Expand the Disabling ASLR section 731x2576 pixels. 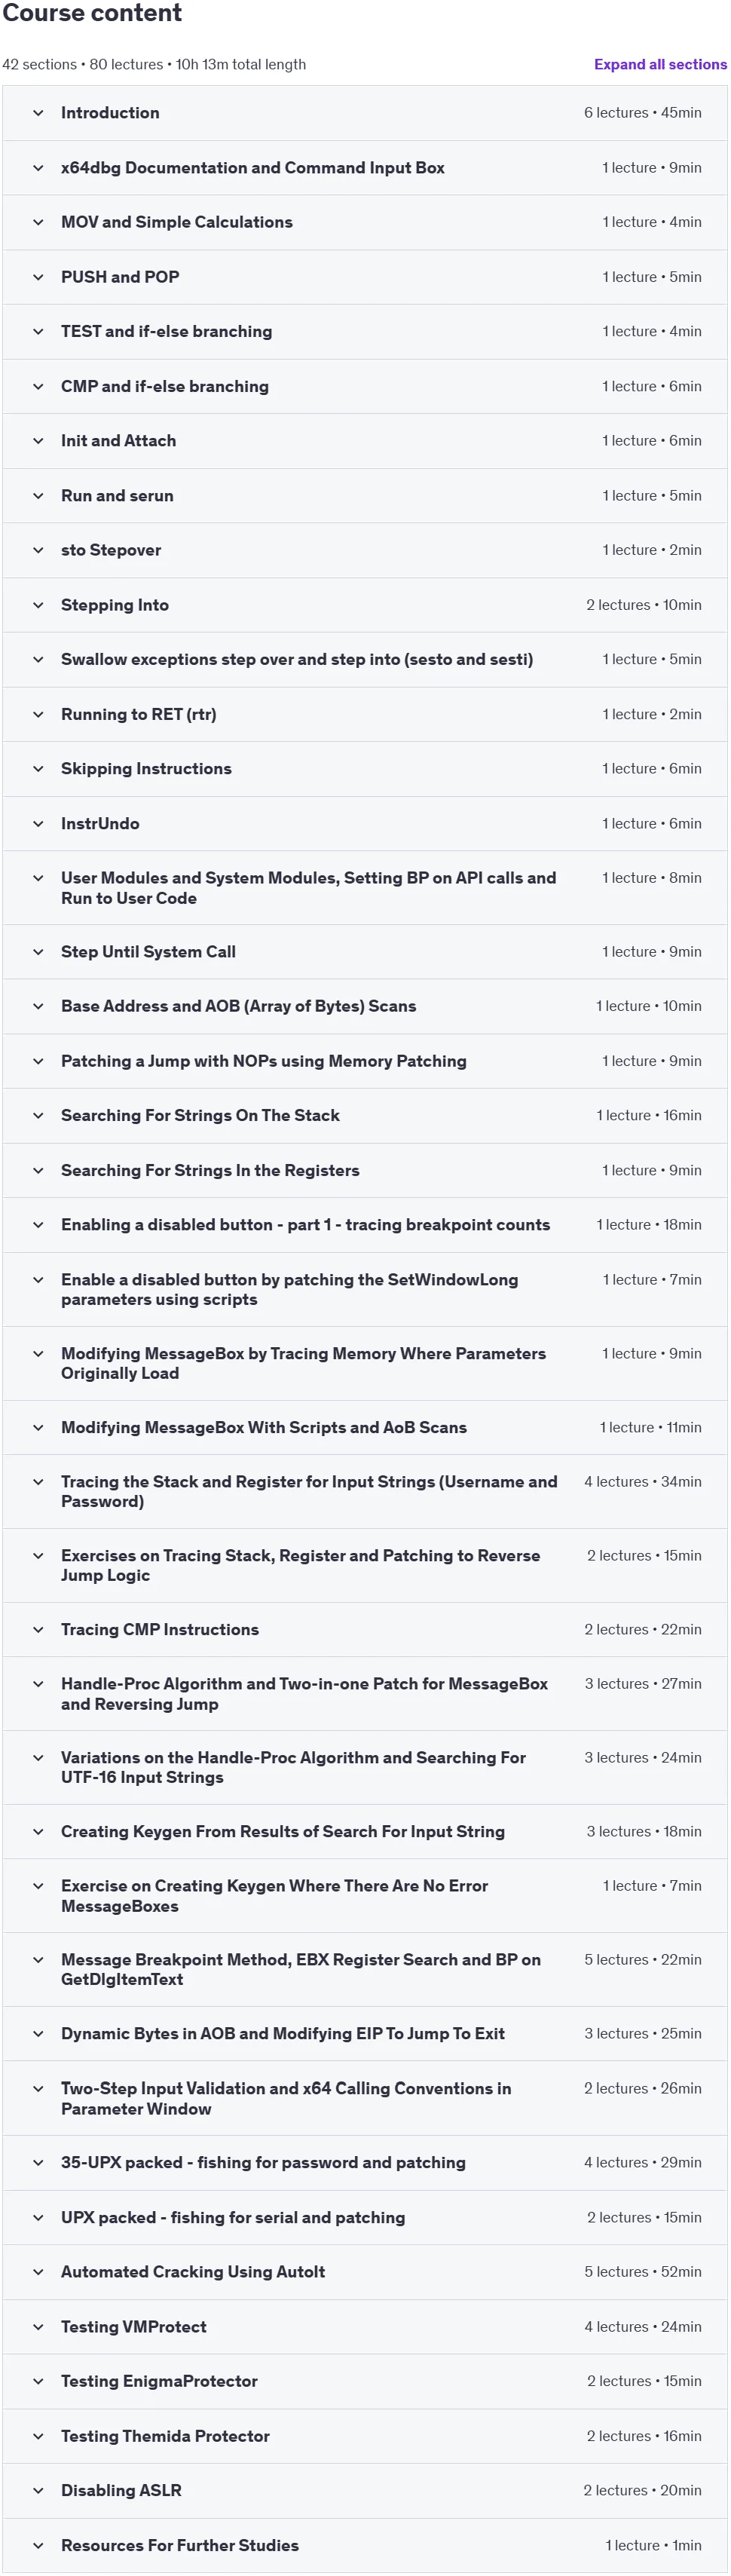point(365,2490)
